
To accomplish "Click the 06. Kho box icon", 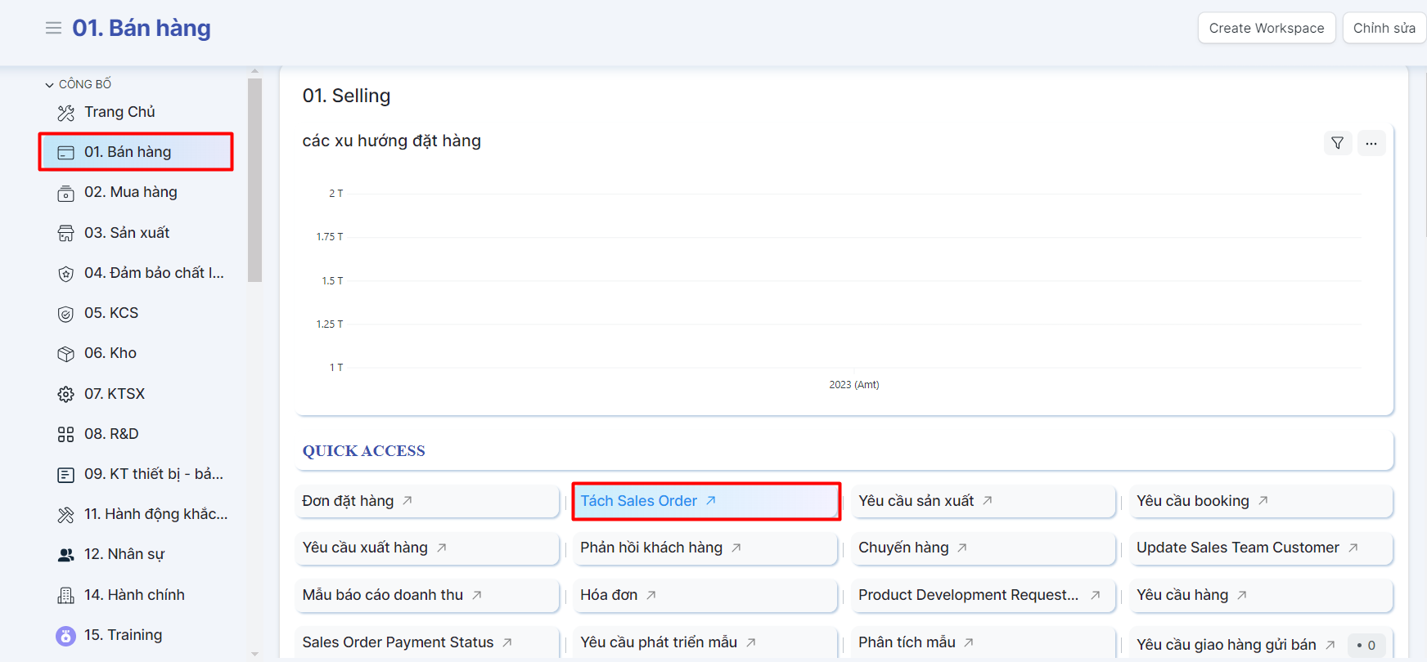I will [65, 354].
